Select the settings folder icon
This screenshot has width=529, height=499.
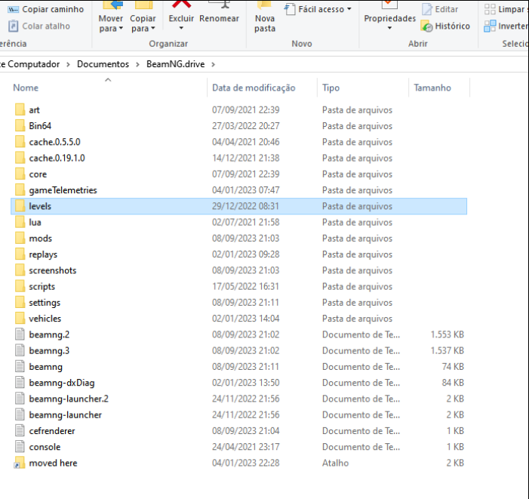20,302
